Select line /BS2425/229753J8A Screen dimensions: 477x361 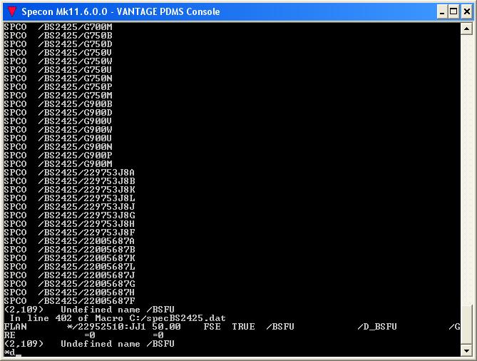point(69,172)
